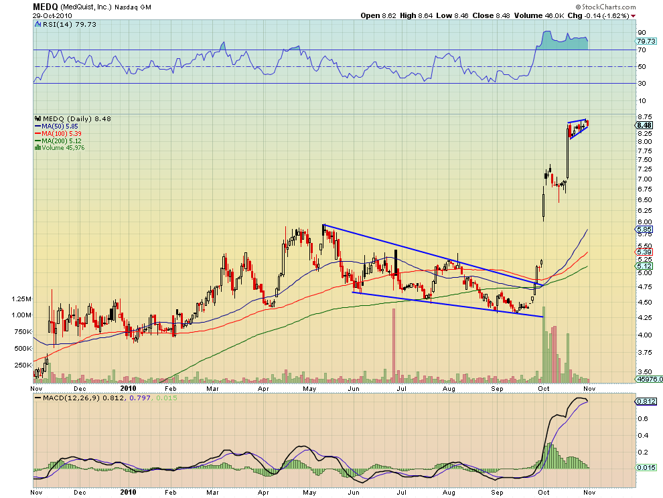Click the 45976.0 volume tag
663x498 pixels.
pos(649,380)
